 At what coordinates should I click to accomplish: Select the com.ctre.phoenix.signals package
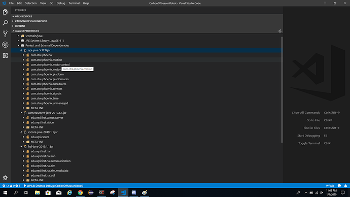pos(46,93)
